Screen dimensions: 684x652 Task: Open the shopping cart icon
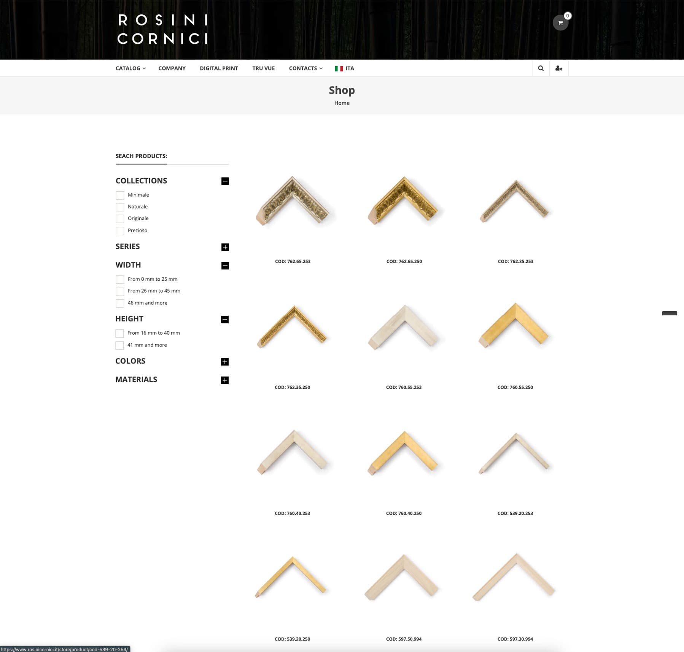point(560,23)
